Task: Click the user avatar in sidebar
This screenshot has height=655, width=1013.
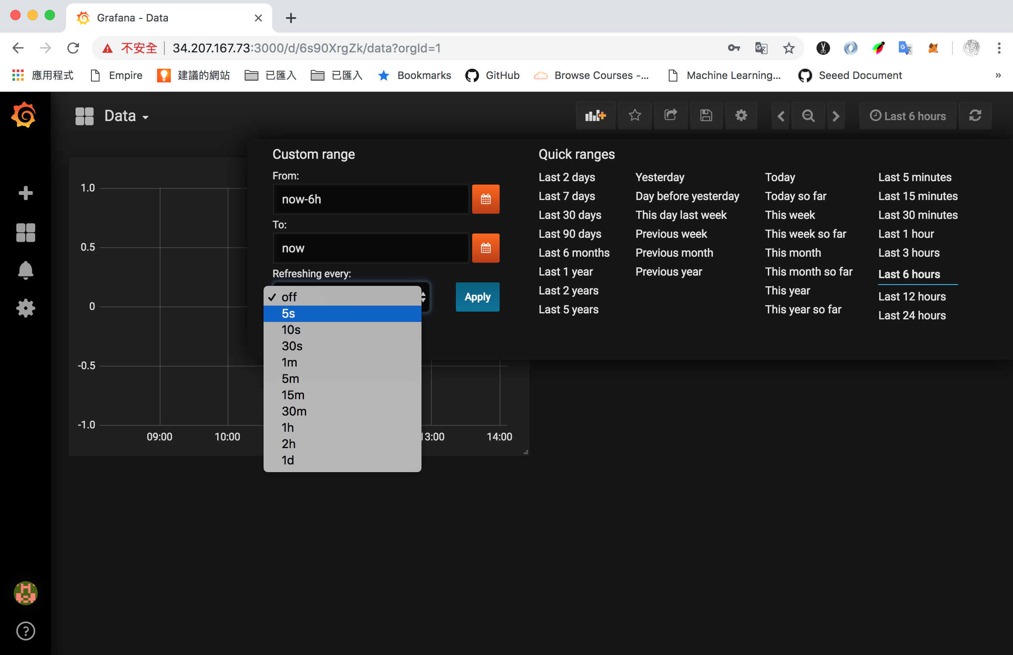Action: [x=26, y=593]
